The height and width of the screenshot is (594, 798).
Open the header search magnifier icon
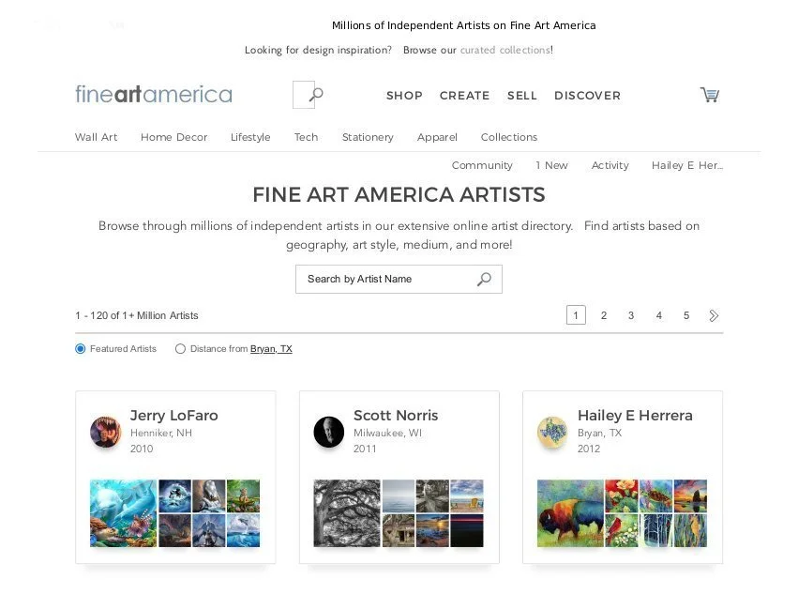[x=317, y=94]
